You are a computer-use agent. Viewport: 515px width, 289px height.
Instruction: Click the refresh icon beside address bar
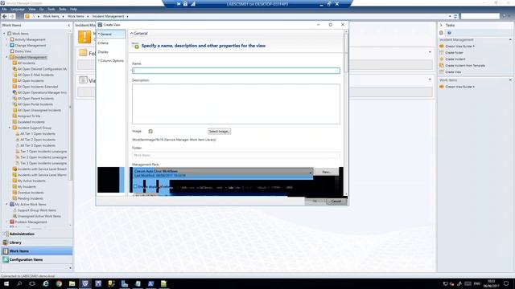coord(455,16)
